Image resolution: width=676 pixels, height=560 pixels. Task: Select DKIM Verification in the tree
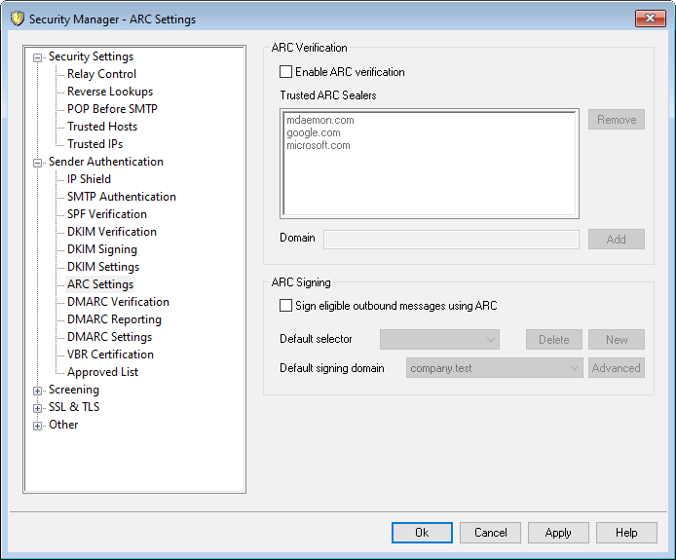[111, 232]
